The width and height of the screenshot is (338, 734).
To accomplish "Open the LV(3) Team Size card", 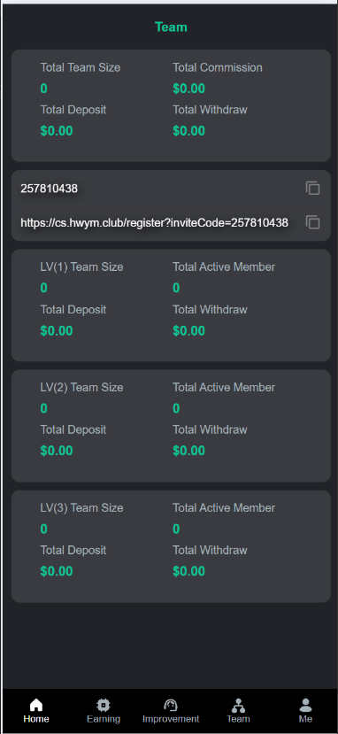I will coord(171,546).
